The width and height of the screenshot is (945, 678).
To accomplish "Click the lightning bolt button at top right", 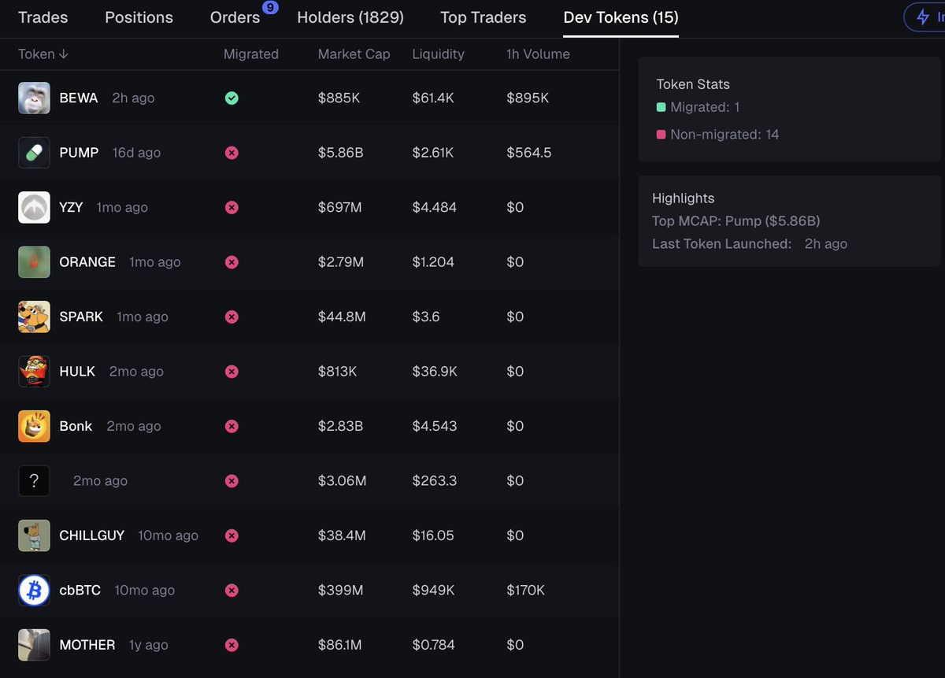I will [924, 17].
